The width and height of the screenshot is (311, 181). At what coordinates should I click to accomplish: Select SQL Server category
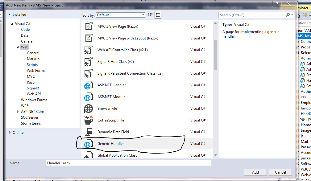point(30,117)
